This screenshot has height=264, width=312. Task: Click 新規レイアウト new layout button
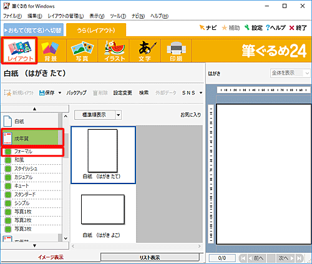coord(19,93)
